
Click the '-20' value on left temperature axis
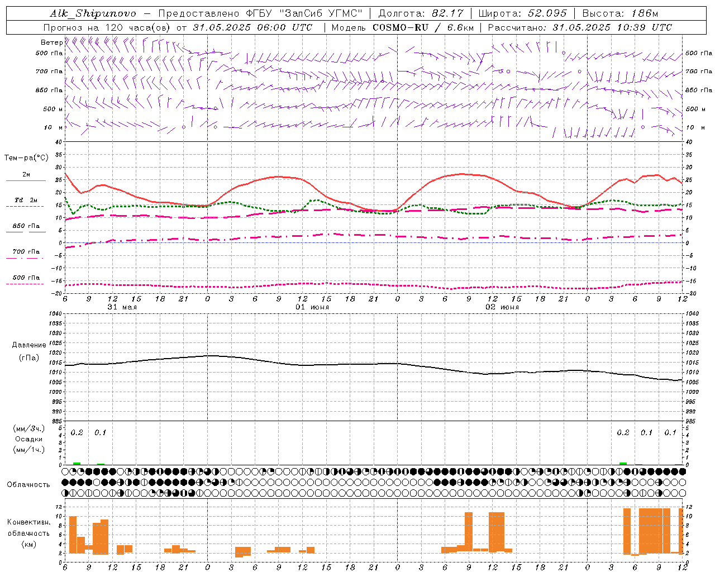tap(58, 293)
